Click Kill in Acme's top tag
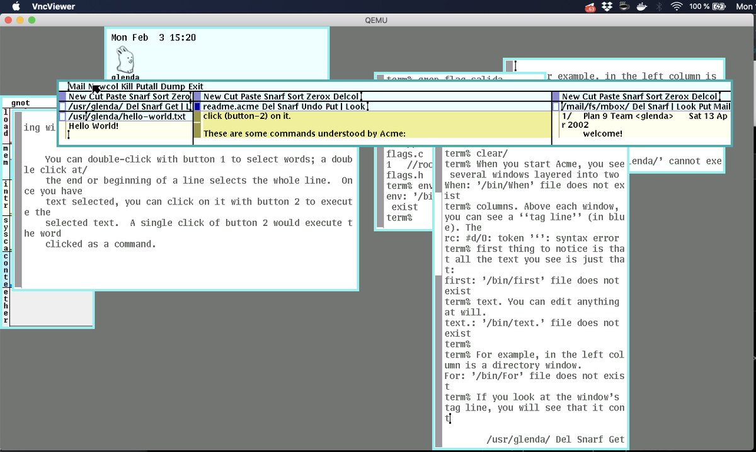 (x=127, y=86)
